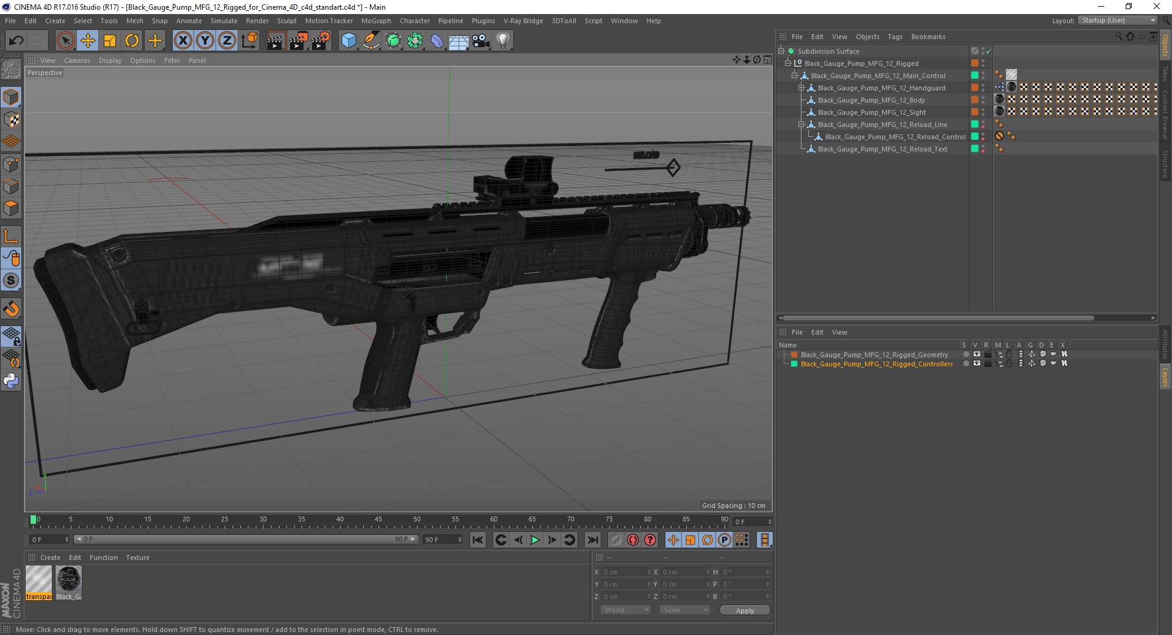Collapse the Subdivision Surface object

781,51
